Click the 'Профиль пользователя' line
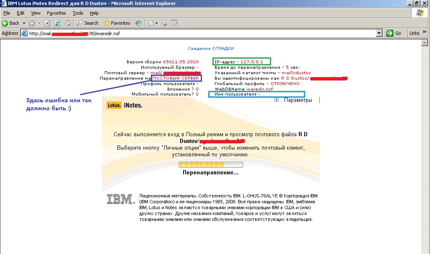This screenshot has height=254, width=430. coord(169,84)
